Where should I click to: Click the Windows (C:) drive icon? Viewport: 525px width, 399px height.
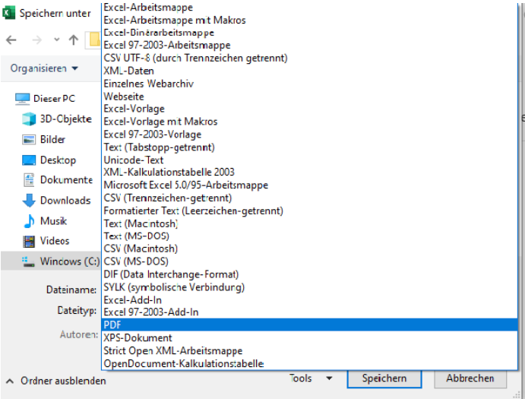(x=28, y=261)
